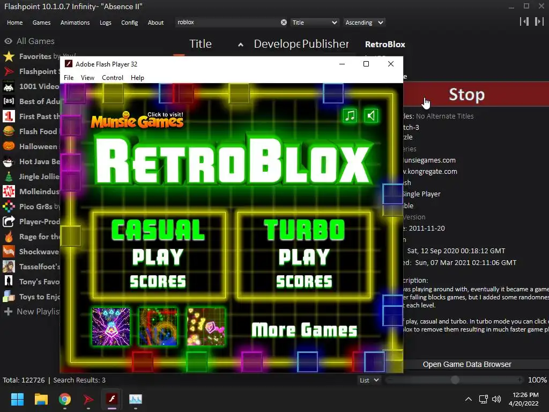Open the Control menu in Flash Player
The image size is (549, 412).
coord(113,78)
